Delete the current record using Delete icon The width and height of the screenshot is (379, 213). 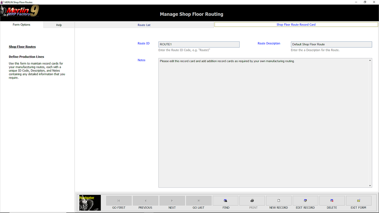tap(332, 201)
